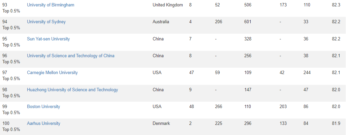Open Huazhong University of Science and Technology
This screenshot has width=346, height=135.
[72, 90]
